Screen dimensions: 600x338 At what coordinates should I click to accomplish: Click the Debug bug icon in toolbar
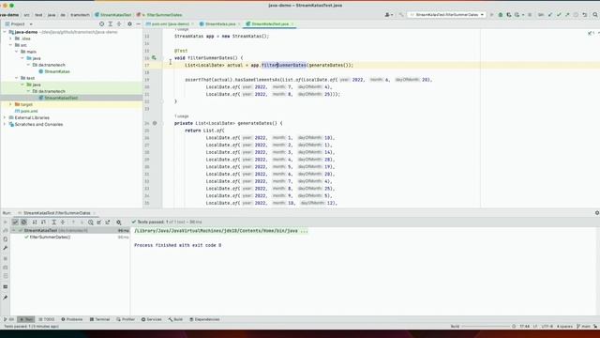pyautogui.click(x=500, y=15)
